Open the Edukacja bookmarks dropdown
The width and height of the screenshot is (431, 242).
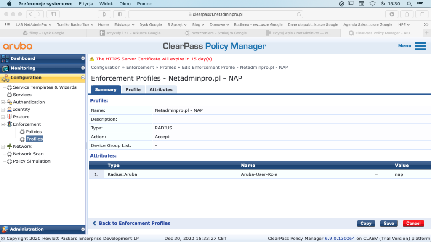[124, 24]
